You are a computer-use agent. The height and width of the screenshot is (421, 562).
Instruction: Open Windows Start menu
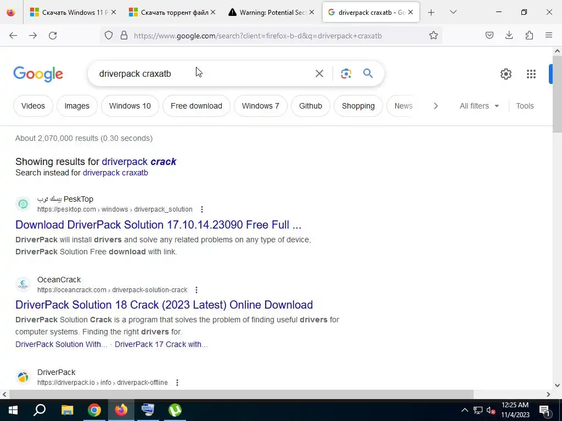coord(13,410)
